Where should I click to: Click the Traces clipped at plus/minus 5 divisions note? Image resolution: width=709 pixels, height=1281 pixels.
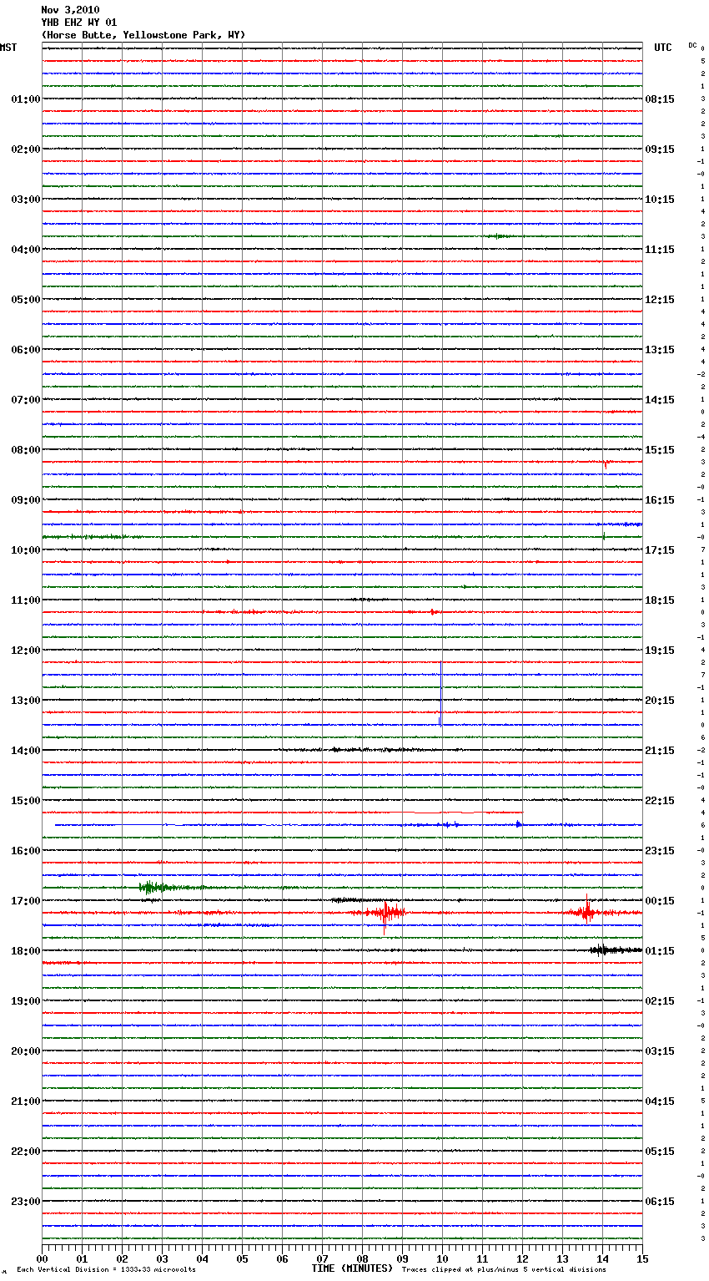coord(504,1269)
